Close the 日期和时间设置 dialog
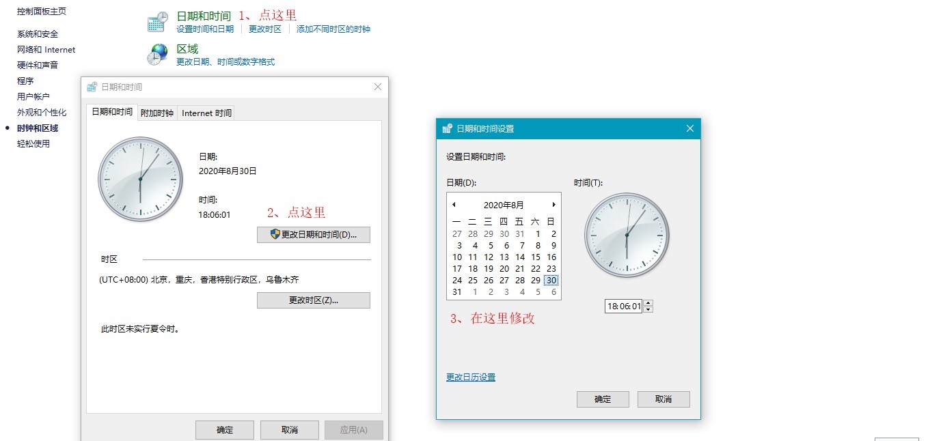 coord(690,128)
